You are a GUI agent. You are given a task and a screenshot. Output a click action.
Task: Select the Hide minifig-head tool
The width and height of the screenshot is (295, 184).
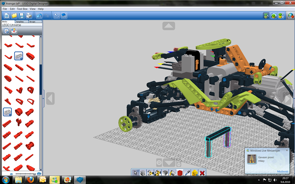pyautogui.click(x=195, y=172)
